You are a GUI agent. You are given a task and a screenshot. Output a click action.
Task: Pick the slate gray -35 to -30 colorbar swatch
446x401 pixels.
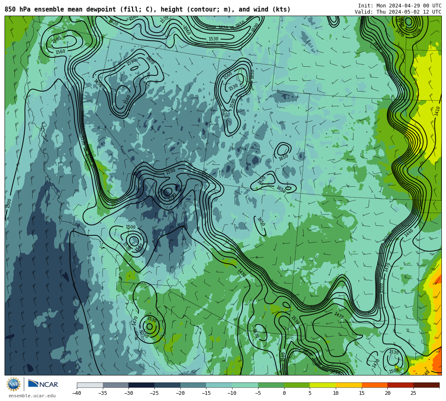click(x=116, y=385)
